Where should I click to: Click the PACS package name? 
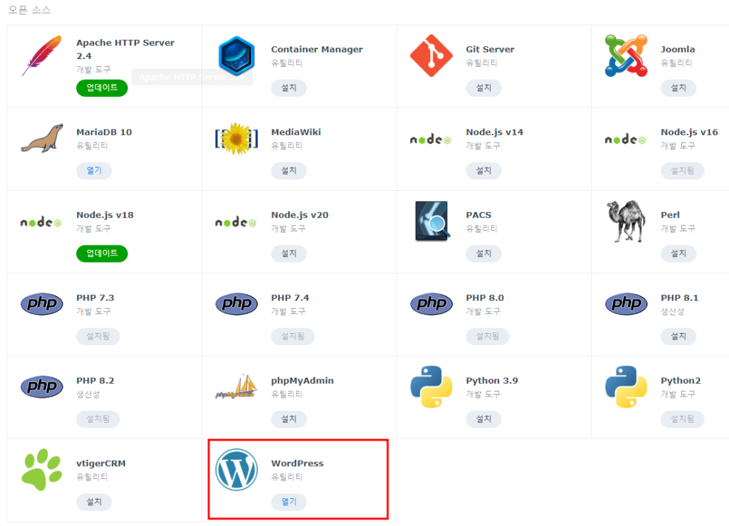pyautogui.click(x=479, y=215)
